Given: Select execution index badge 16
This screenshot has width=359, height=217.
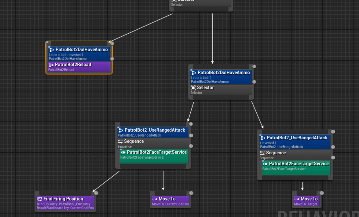Looking at the screenshot, I should (333, 157).
